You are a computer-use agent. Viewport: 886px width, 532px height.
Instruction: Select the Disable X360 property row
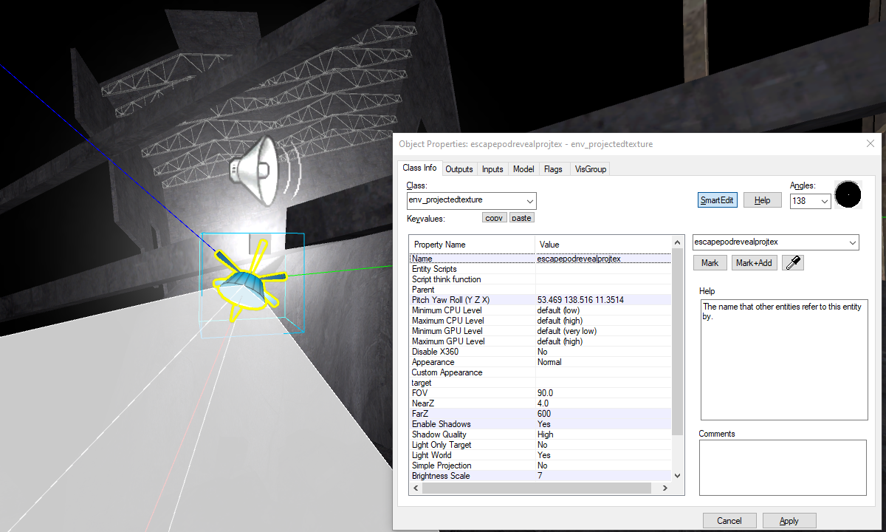click(540, 352)
